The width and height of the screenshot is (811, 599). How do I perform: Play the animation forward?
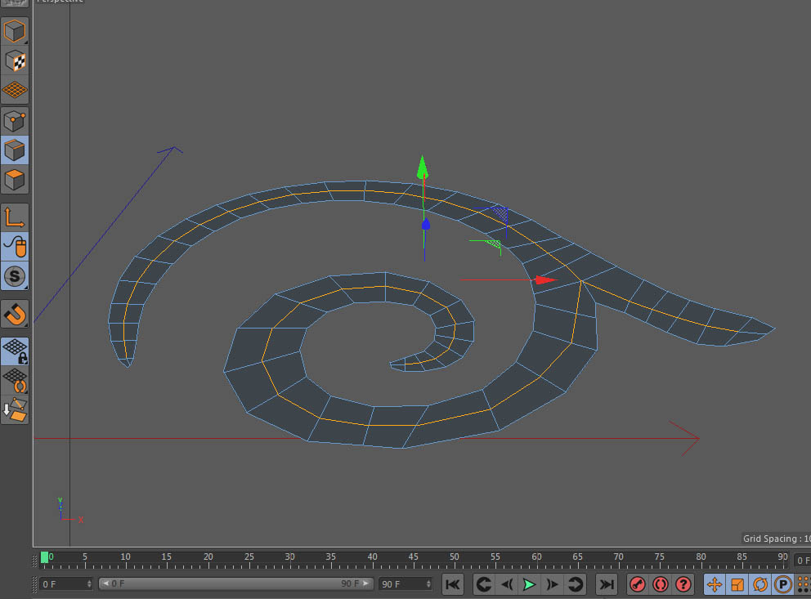(529, 584)
